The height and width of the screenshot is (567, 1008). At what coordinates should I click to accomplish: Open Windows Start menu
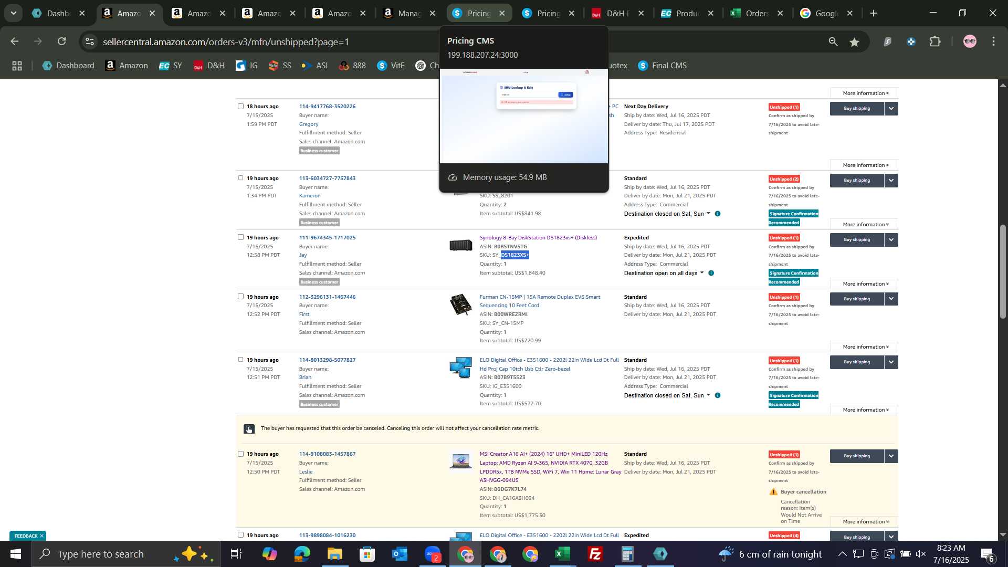(x=15, y=554)
